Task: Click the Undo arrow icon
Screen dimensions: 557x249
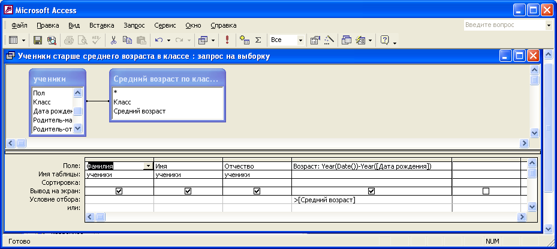Action: [x=159, y=40]
